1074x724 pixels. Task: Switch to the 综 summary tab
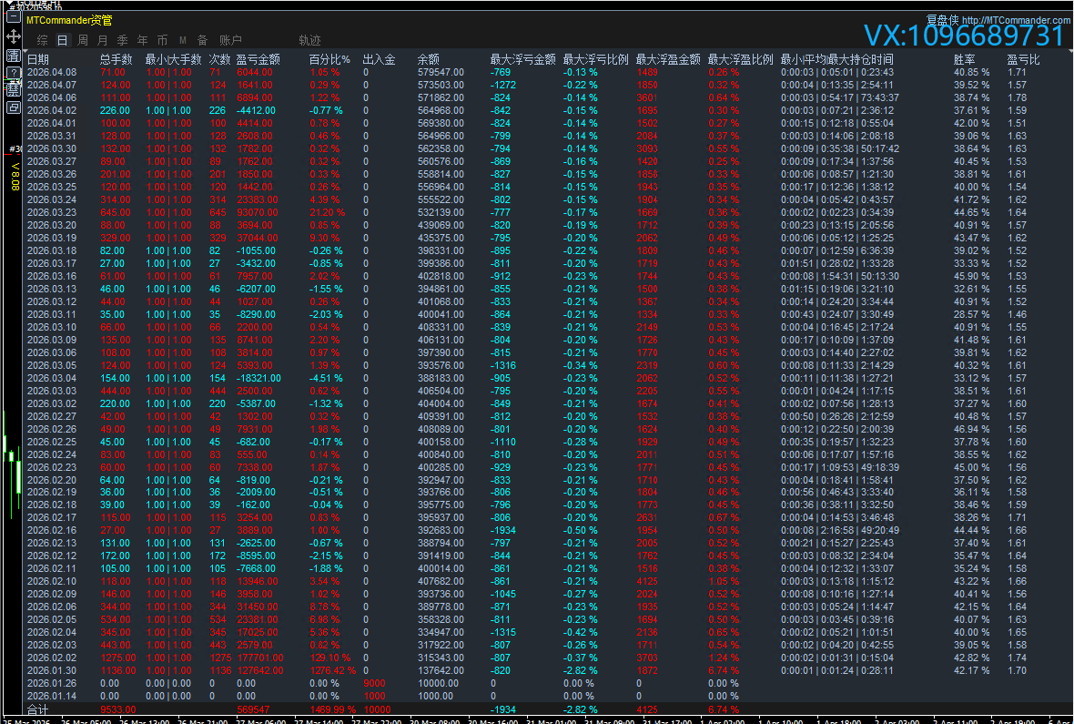point(43,41)
